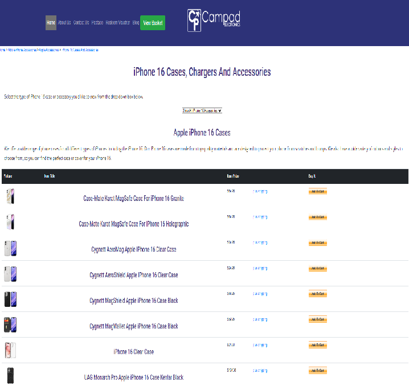Viewport: 409px width, 386px height.
Task: Open Cygnett AeroMag Clear Case thumbnail
Action: click(x=10, y=248)
